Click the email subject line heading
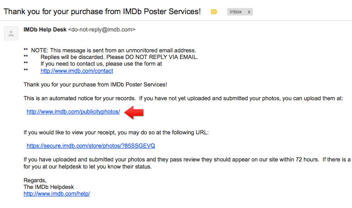Image resolution: width=352 pixels, height=208 pixels. (102, 12)
